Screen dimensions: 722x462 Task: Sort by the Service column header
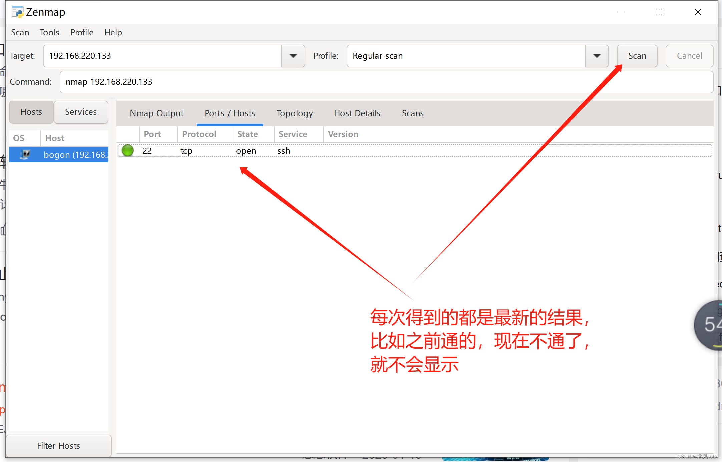[299, 134]
